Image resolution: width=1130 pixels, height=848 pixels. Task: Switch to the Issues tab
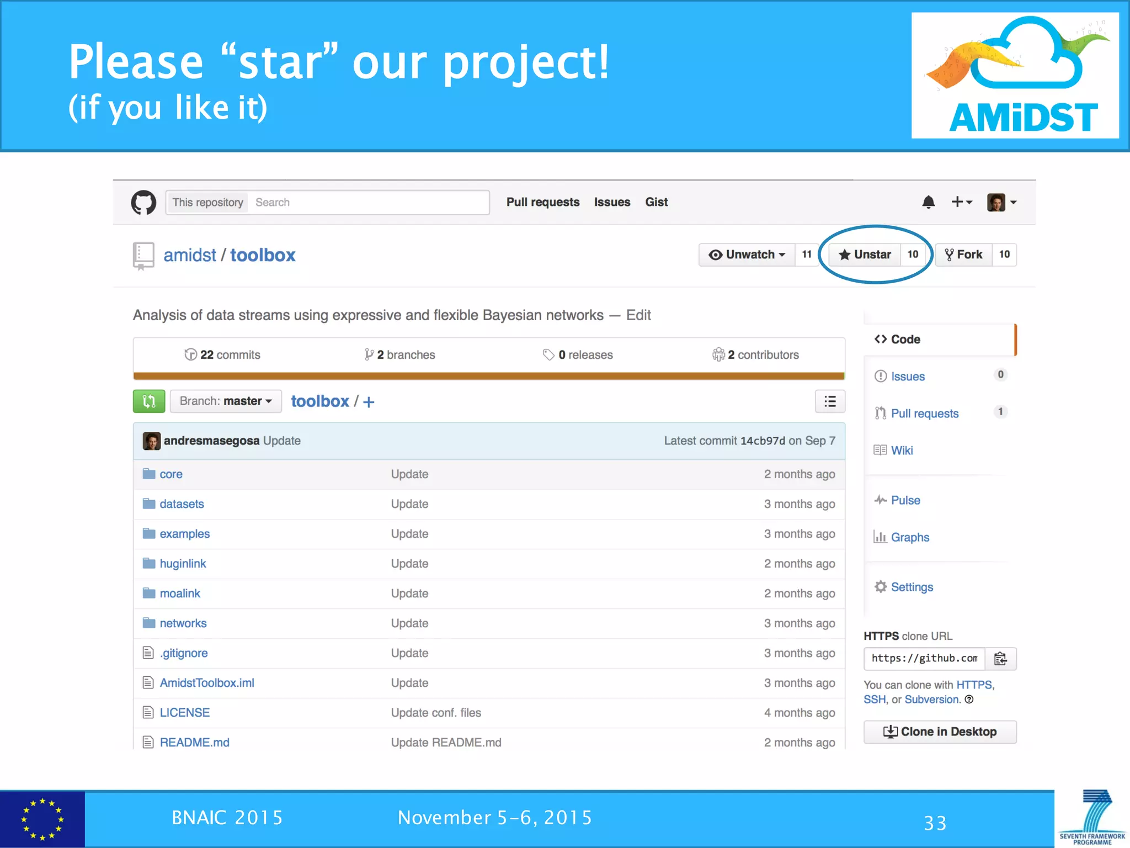(612, 202)
